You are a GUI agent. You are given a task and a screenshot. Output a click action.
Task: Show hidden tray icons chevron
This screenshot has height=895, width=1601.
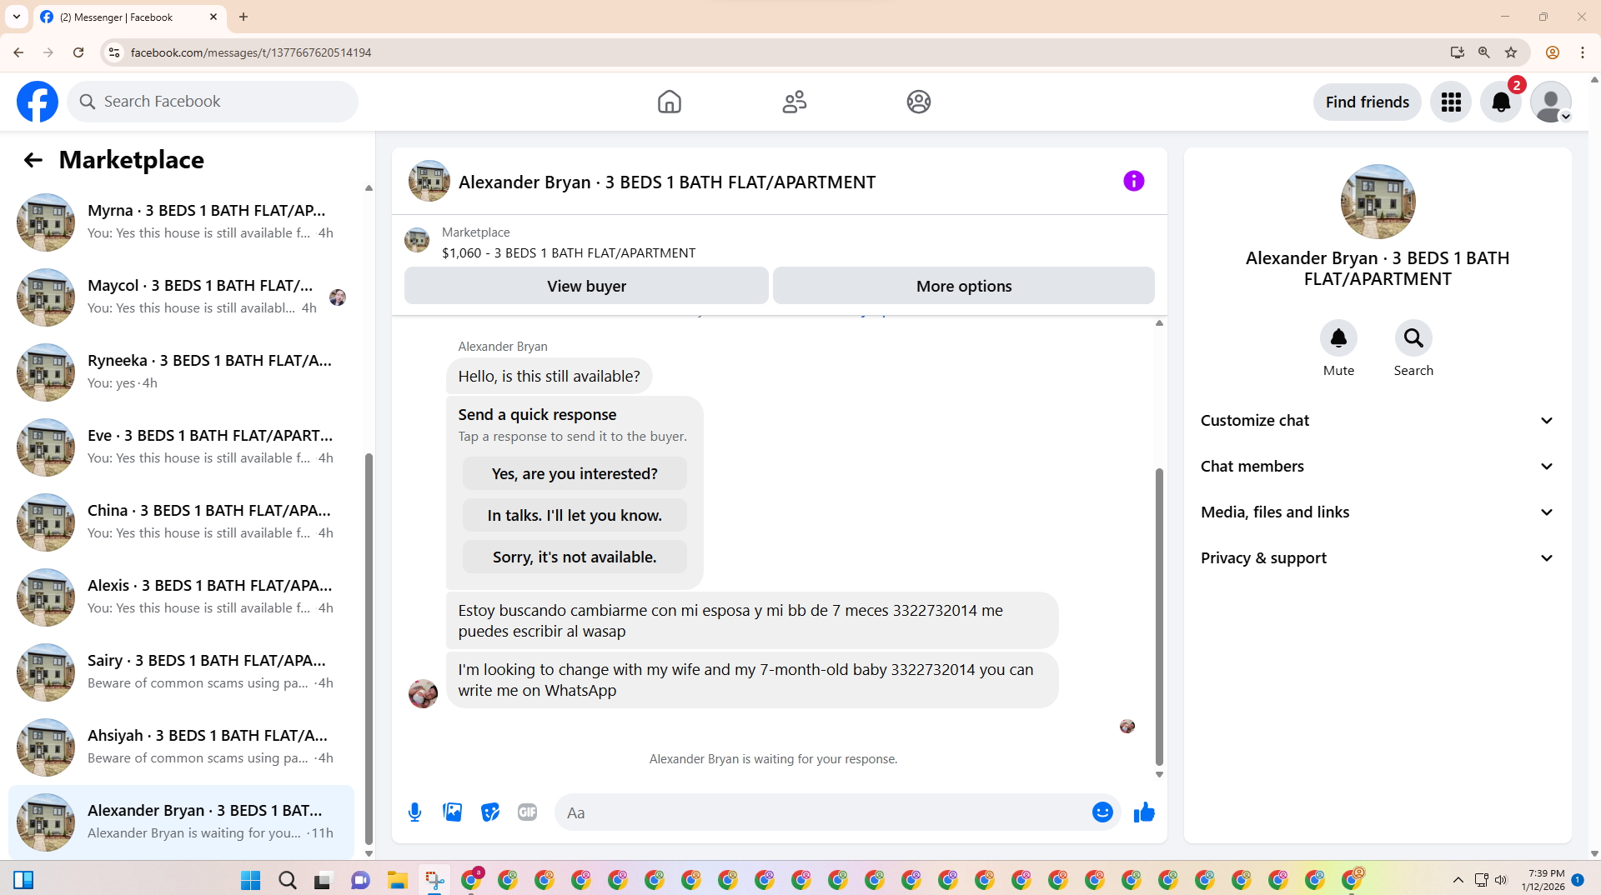point(1458,880)
